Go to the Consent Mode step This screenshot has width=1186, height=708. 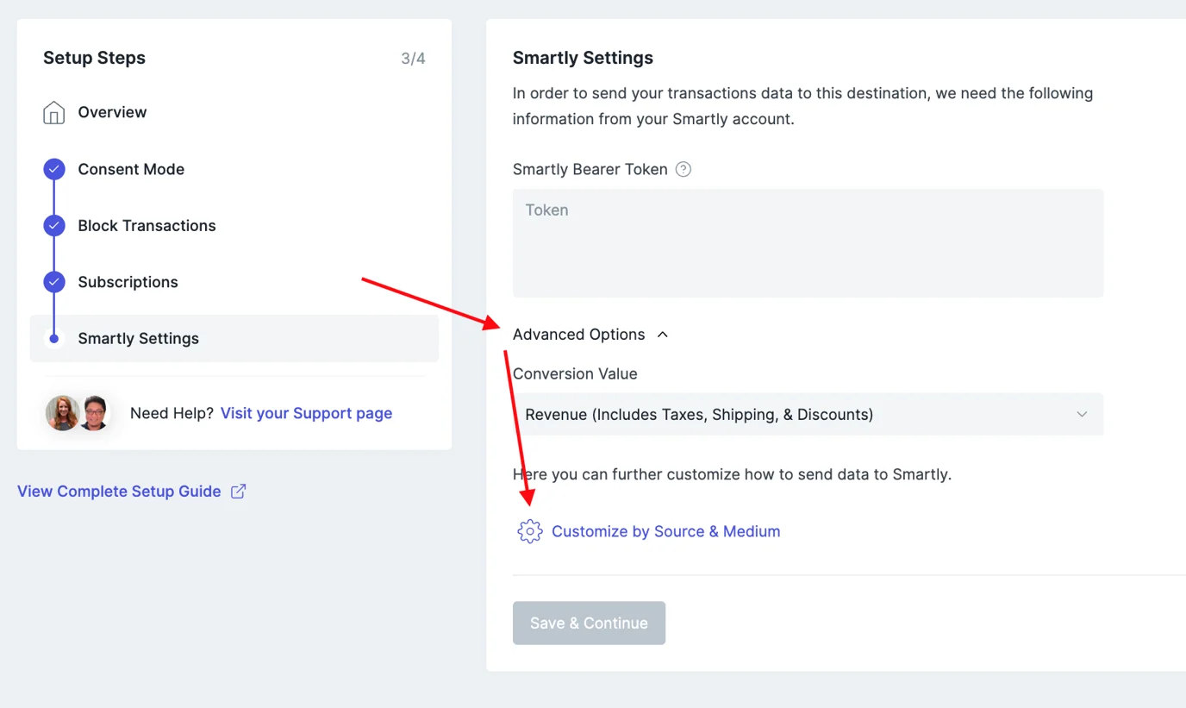[x=131, y=169]
